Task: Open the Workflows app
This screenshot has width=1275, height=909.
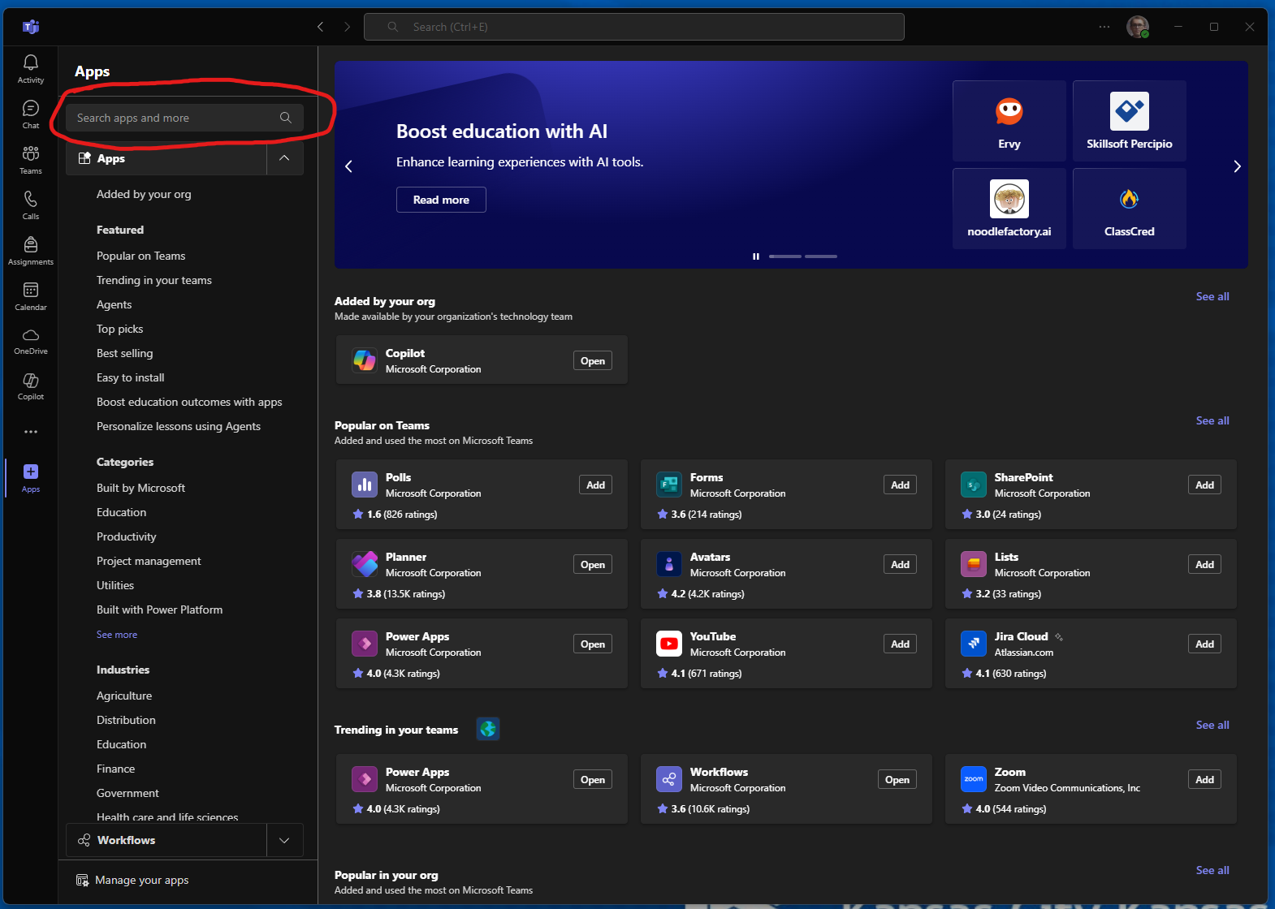Action: point(897,779)
